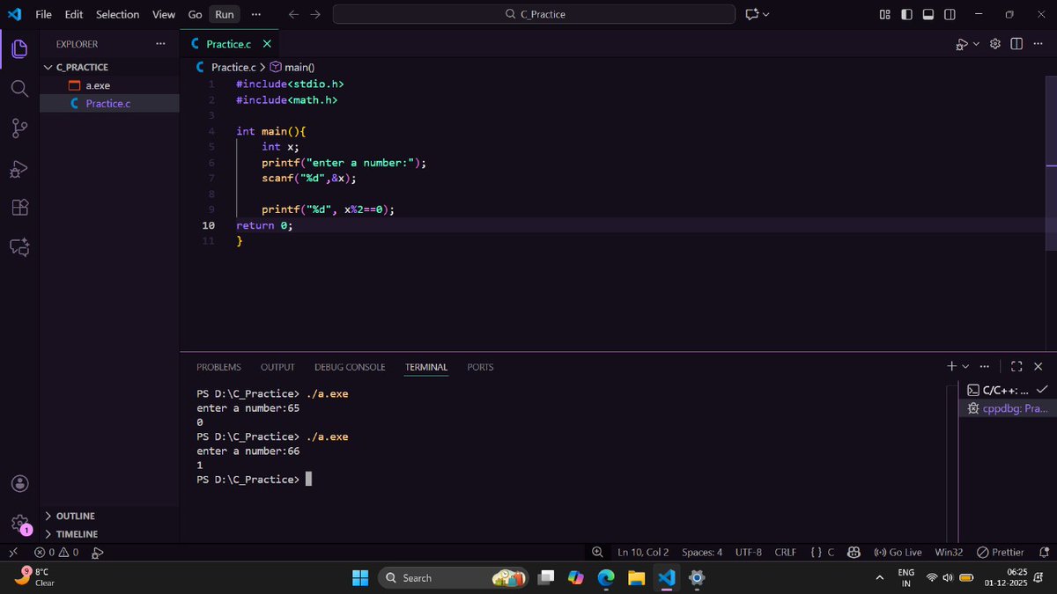Open the Search view in activity bar
Screen dimensions: 1057x594
click(x=19, y=88)
